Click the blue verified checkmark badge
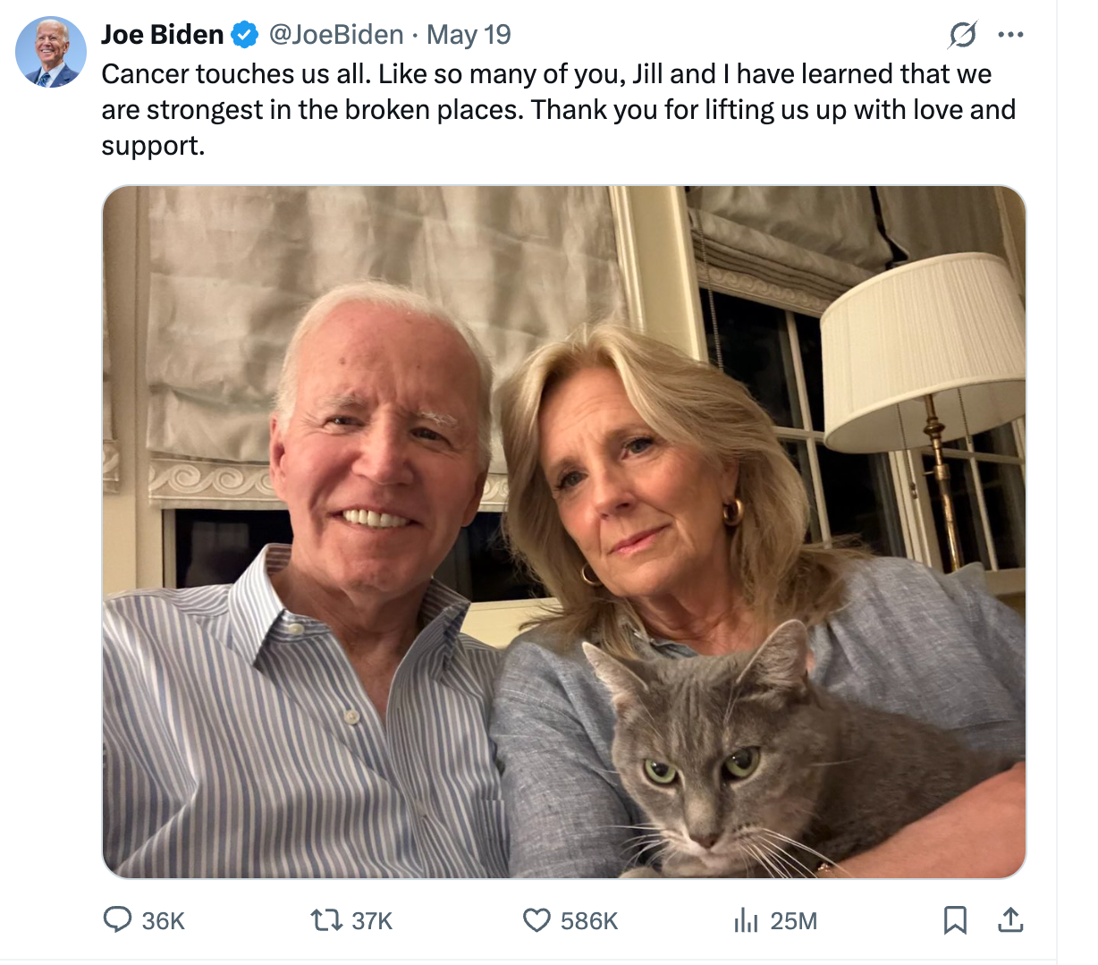1098x965 pixels. [244, 35]
